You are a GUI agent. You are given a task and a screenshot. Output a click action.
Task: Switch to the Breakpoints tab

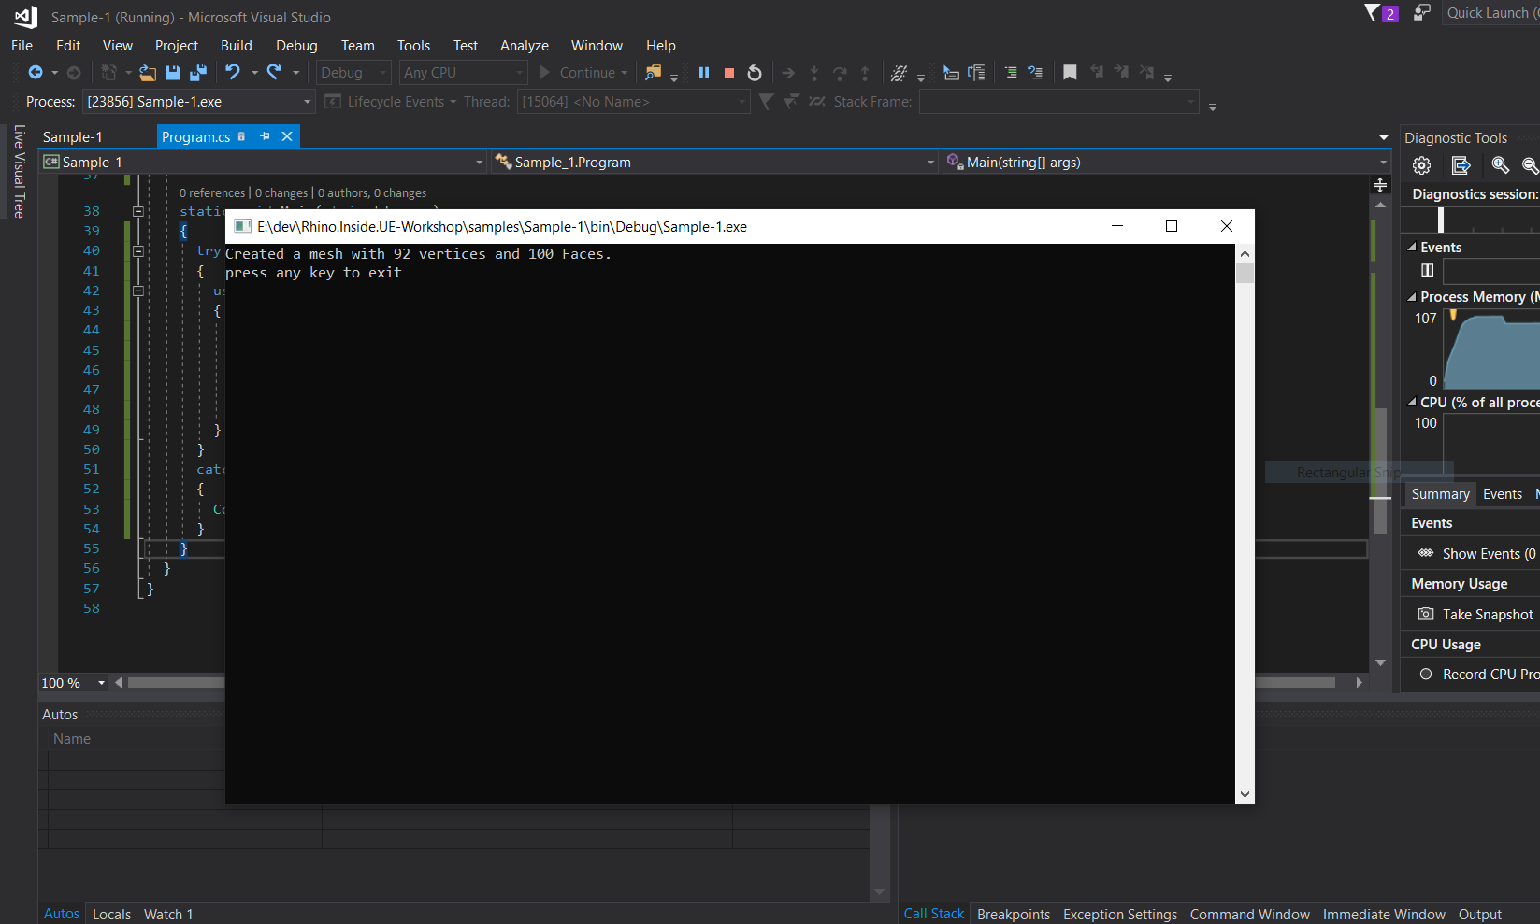coord(1014,914)
